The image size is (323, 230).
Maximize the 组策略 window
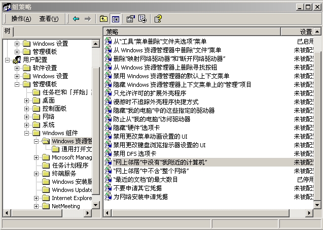[308, 7]
